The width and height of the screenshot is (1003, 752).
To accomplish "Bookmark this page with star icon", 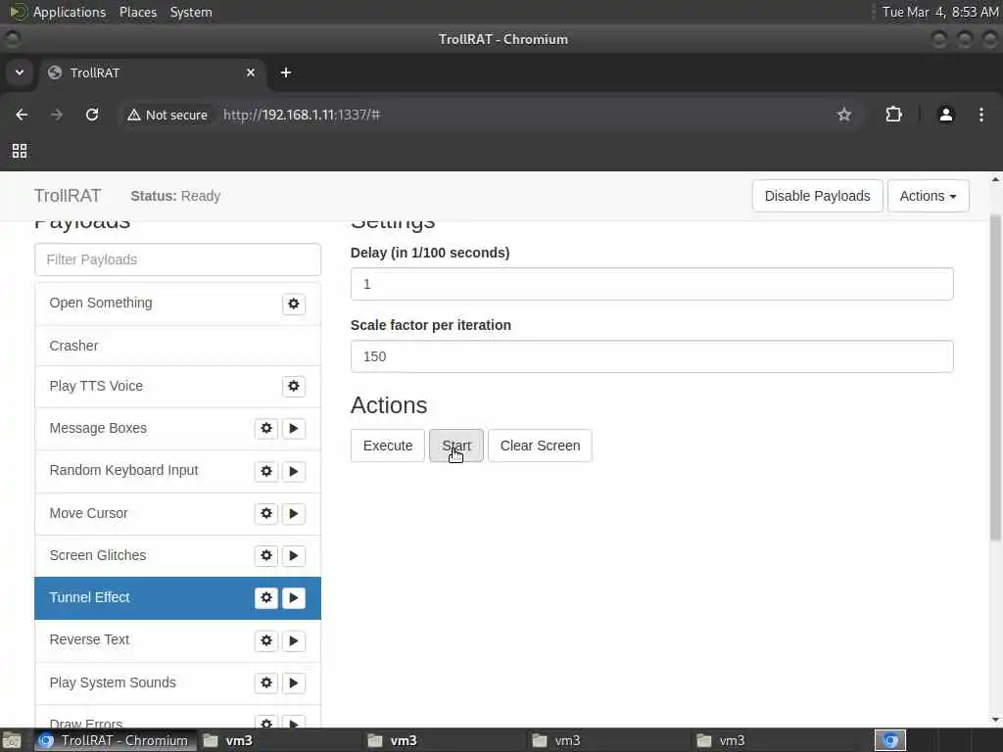I will [844, 116].
